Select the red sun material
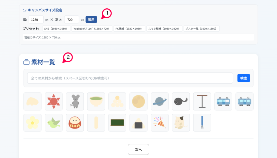The height and width of the screenshot is (158, 277). [54, 101]
